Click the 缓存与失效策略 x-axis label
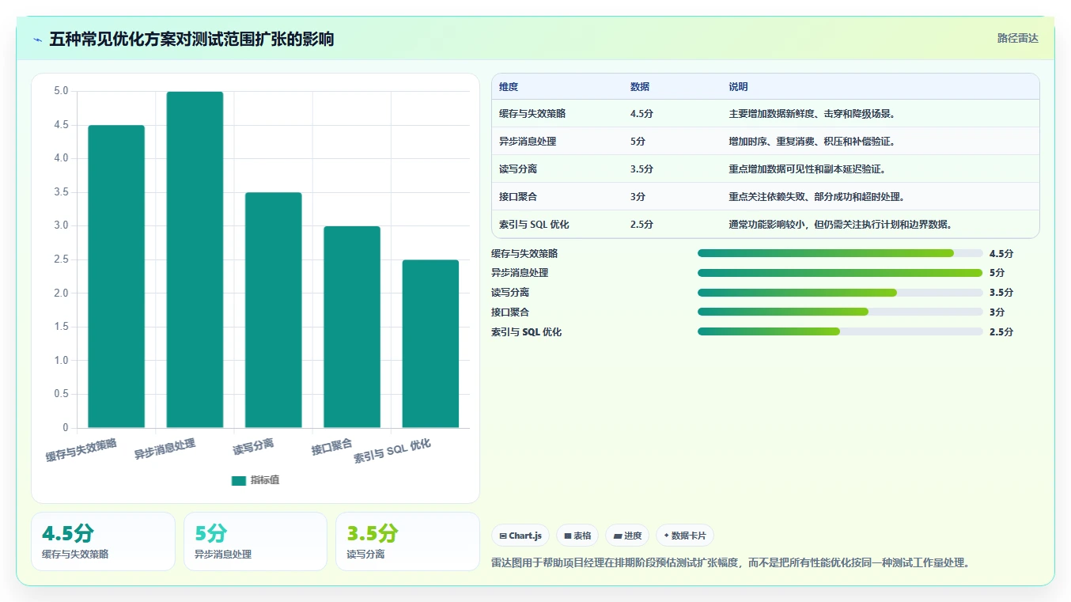 (81, 450)
